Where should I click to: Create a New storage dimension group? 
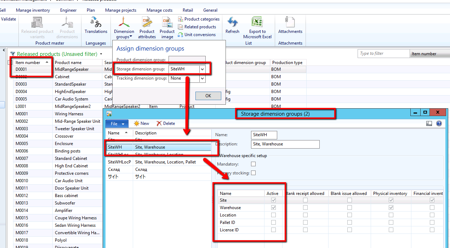[x=141, y=123]
